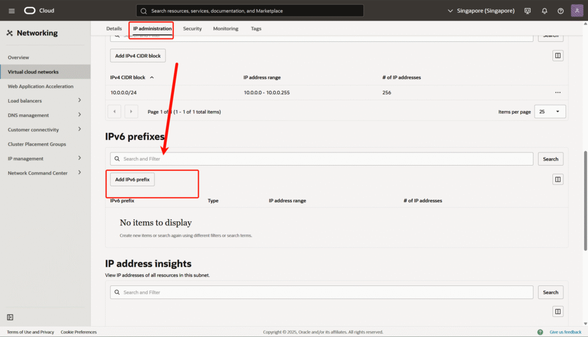This screenshot has width=588, height=337.
Task: Open column settings for IPv4 CIDR table
Action: pos(558,56)
